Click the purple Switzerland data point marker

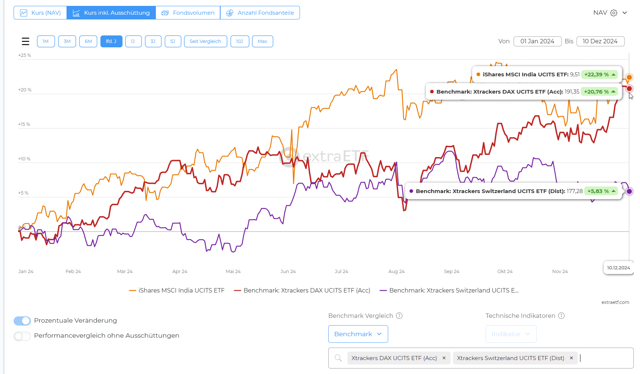(x=629, y=191)
